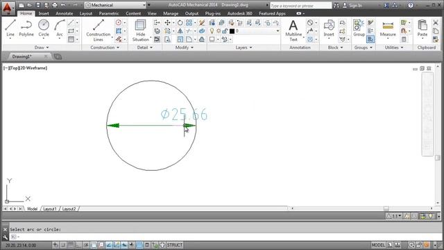Select the Arc tool
Image resolution: width=444 pixels, height=250 pixels.
tap(60, 28)
